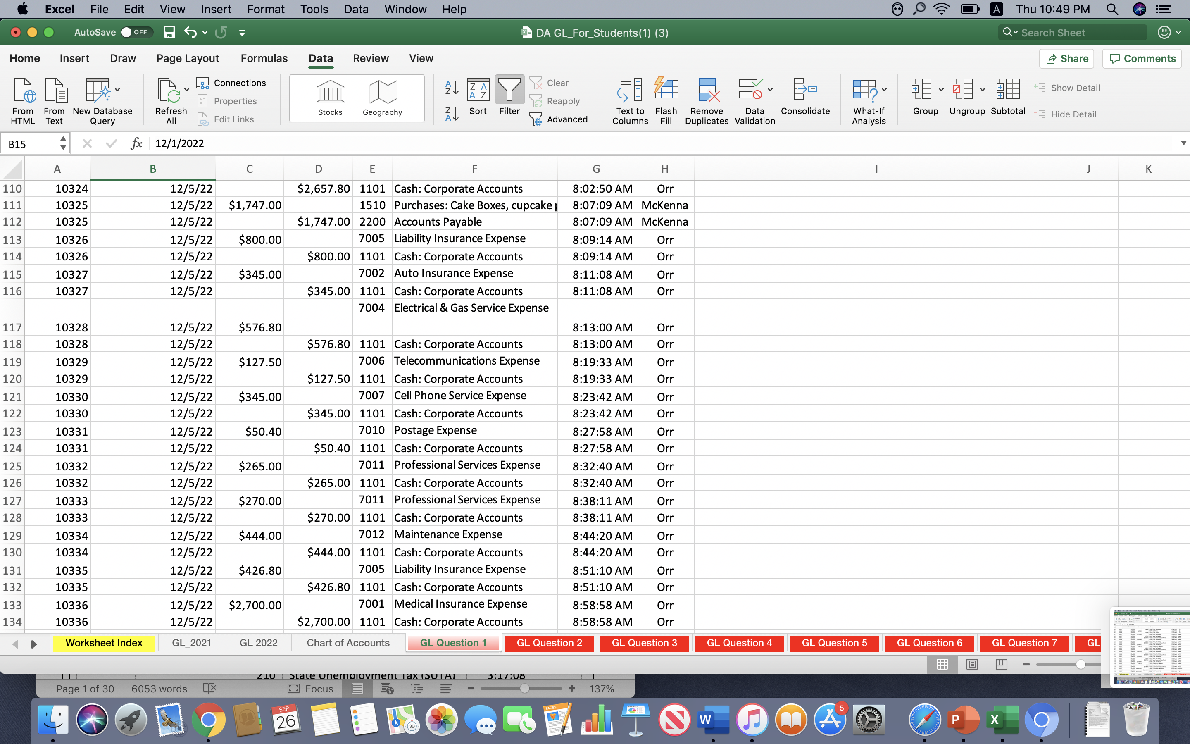Image resolution: width=1190 pixels, height=744 pixels.
Task: Open the Data Validation dropdown arrow
Action: [x=770, y=90]
